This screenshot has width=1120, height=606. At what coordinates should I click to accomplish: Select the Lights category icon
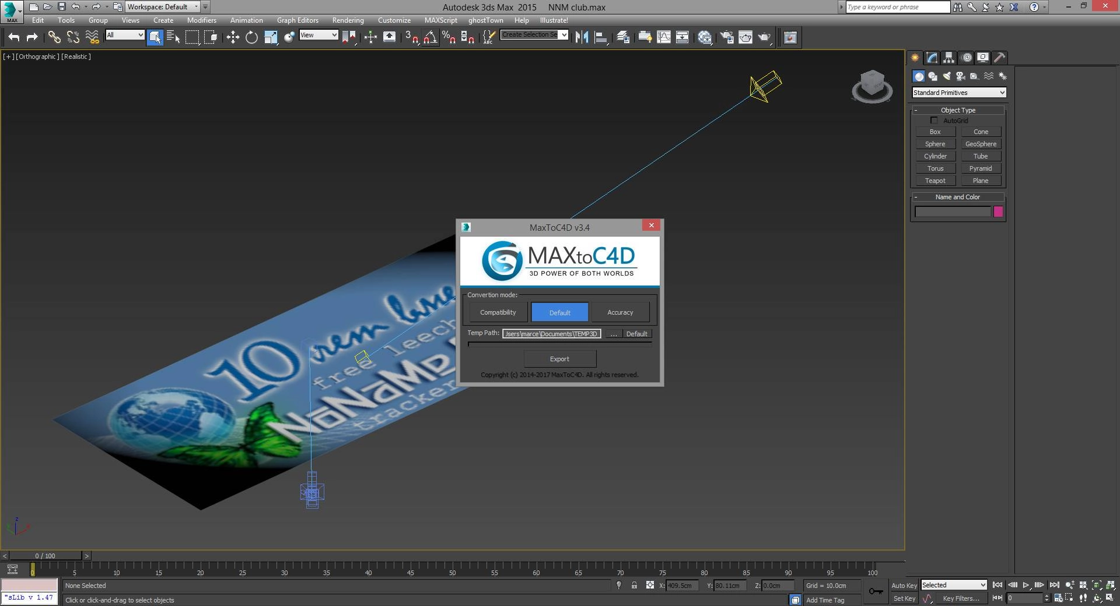pyautogui.click(x=947, y=76)
